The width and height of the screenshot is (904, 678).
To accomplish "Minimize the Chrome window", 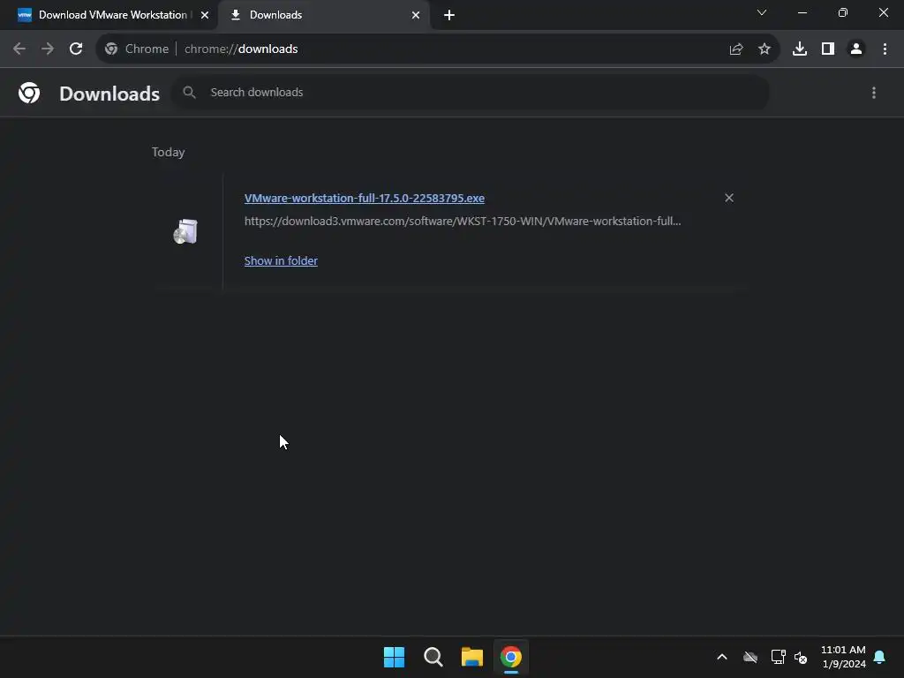I will tap(802, 12).
